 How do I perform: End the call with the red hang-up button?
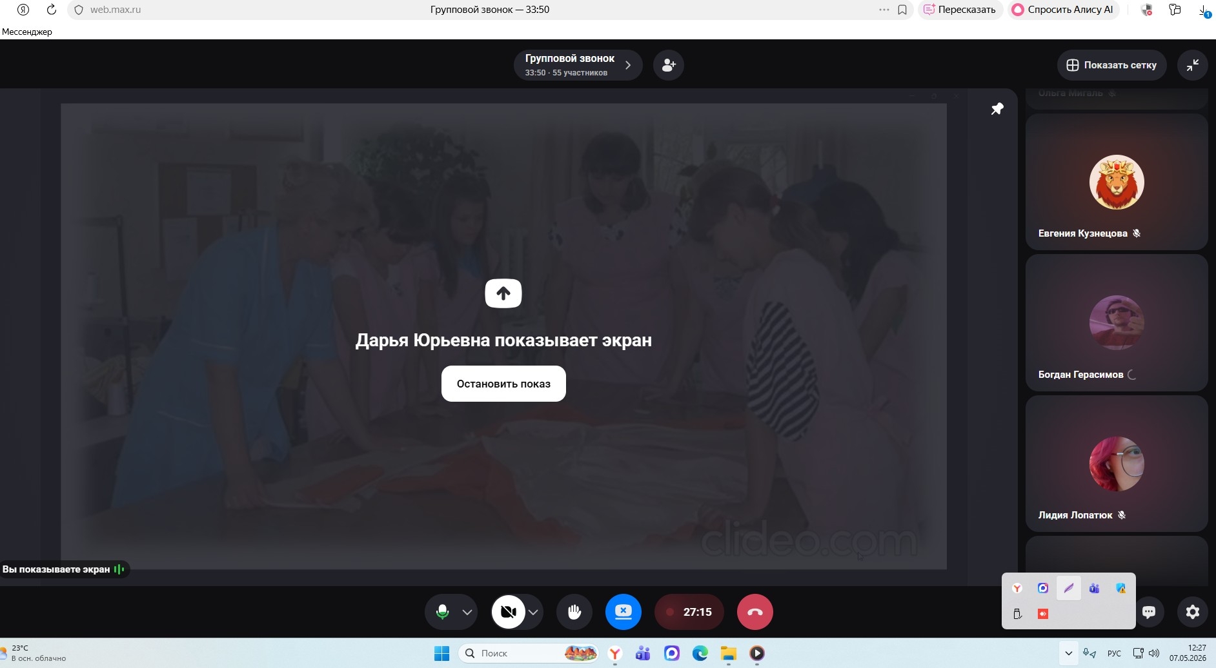[755, 612]
